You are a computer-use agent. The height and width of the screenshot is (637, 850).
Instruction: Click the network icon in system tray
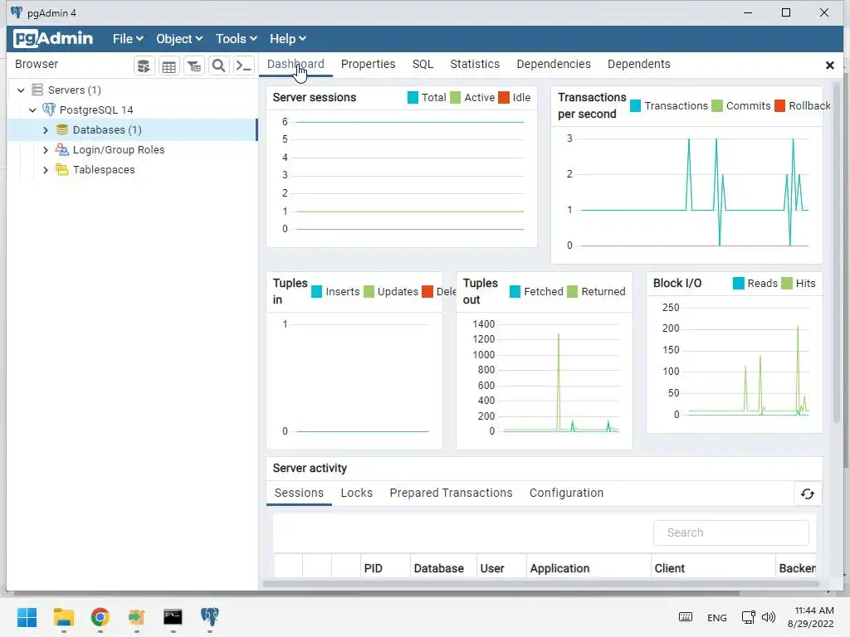[x=748, y=617]
